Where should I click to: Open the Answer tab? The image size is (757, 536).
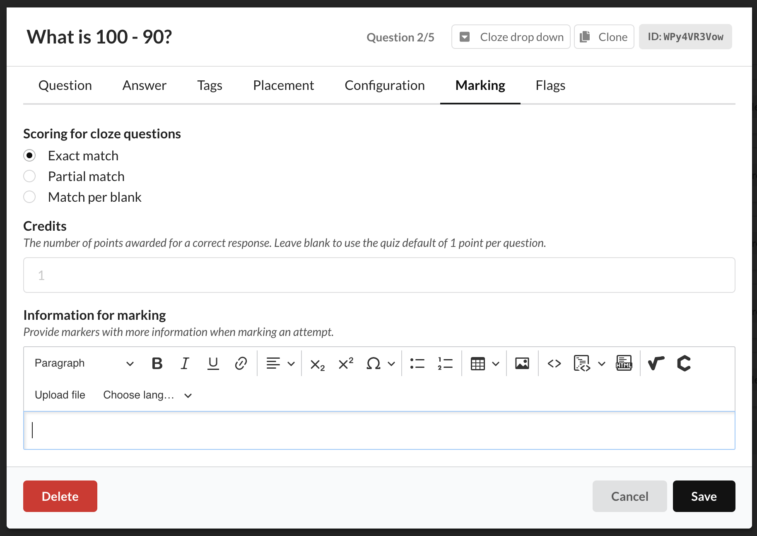tap(144, 85)
